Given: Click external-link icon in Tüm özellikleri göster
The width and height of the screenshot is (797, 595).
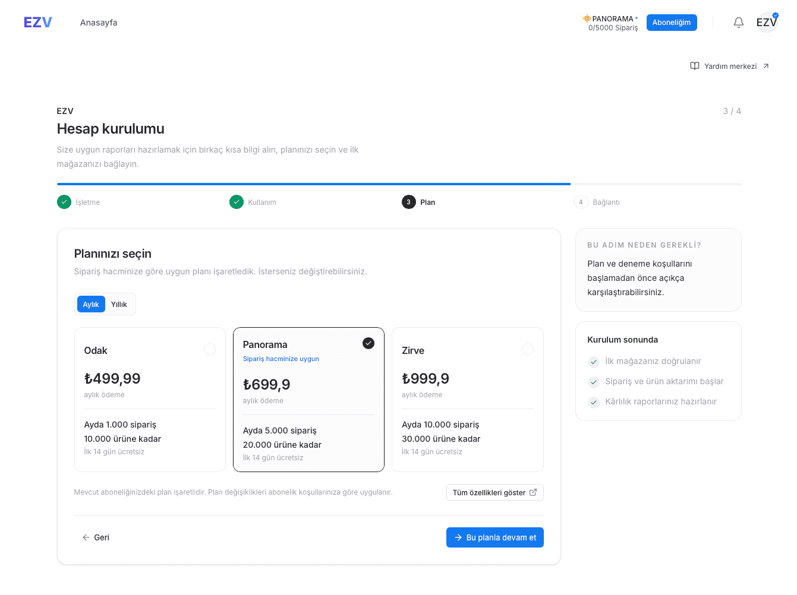Looking at the screenshot, I should click(533, 492).
